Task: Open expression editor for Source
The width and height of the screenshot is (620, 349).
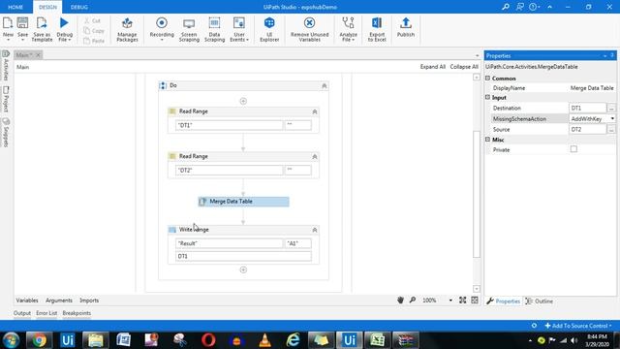Action: [611, 129]
